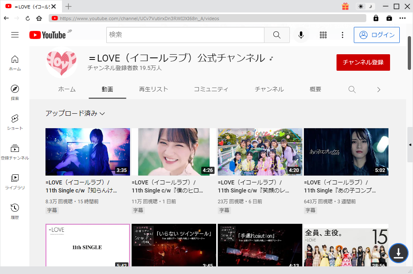Click the padlock icon in toolbar

coord(376,18)
